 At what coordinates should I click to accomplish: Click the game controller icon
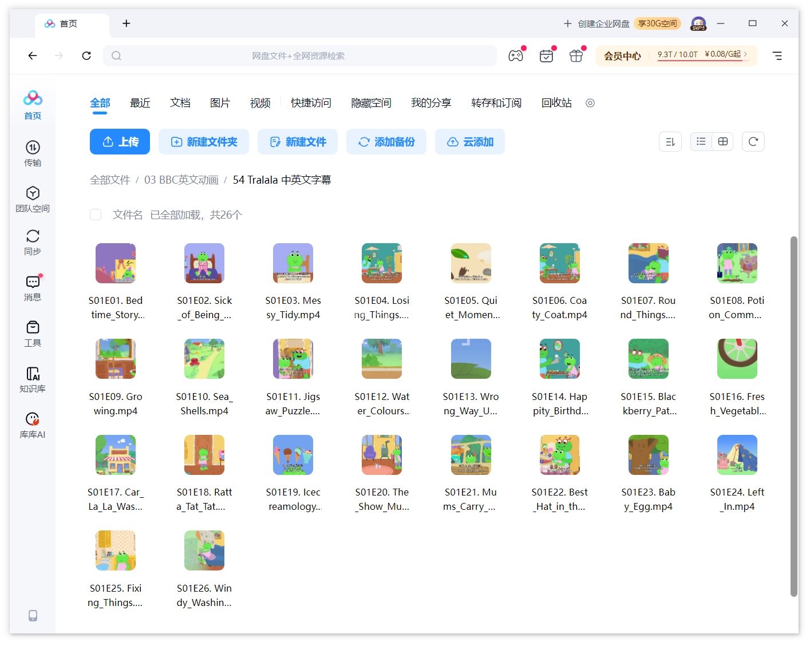pos(516,56)
